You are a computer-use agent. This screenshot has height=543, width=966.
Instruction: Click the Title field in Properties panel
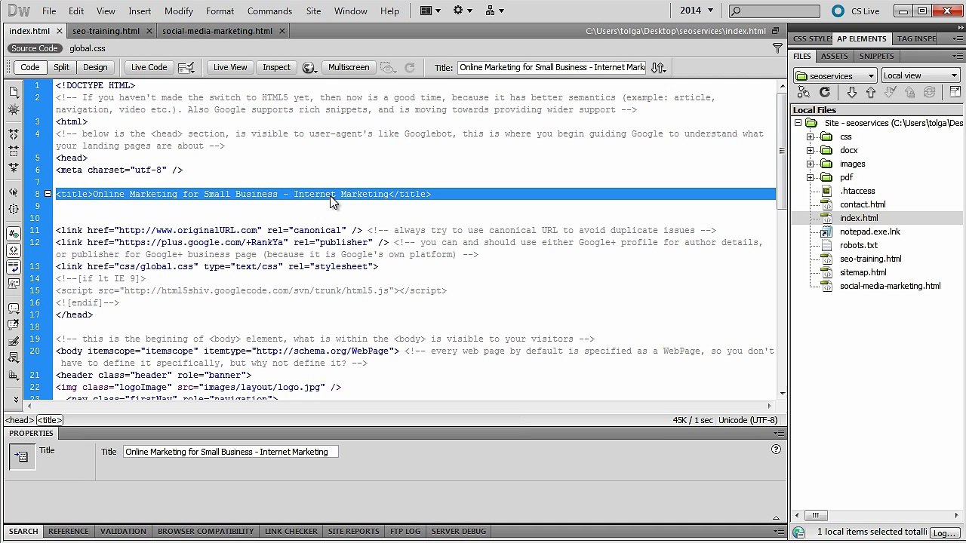coord(231,452)
